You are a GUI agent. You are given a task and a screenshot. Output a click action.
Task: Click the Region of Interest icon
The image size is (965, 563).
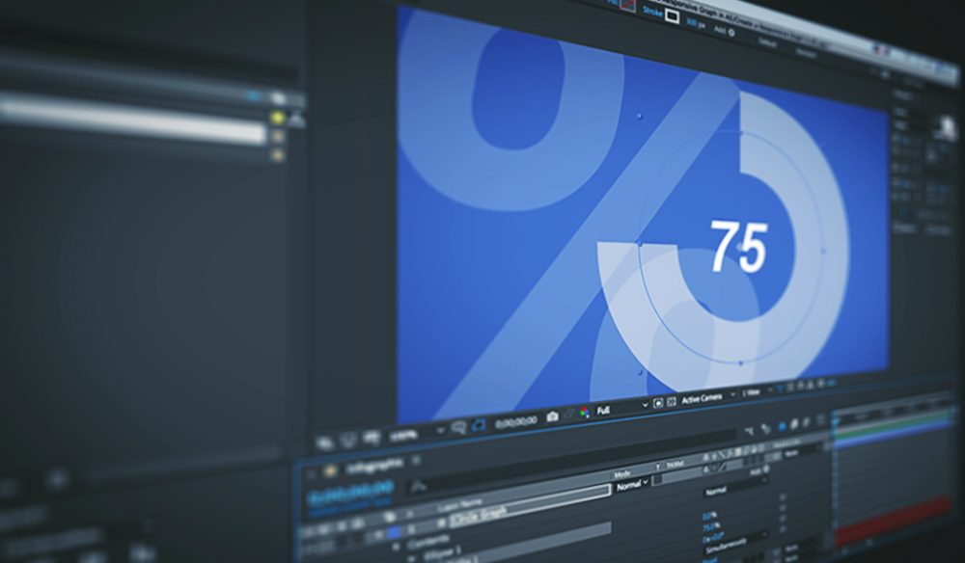[x=658, y=403]
